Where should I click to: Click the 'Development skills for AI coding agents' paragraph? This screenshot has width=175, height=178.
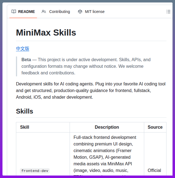tap(91, 90)
